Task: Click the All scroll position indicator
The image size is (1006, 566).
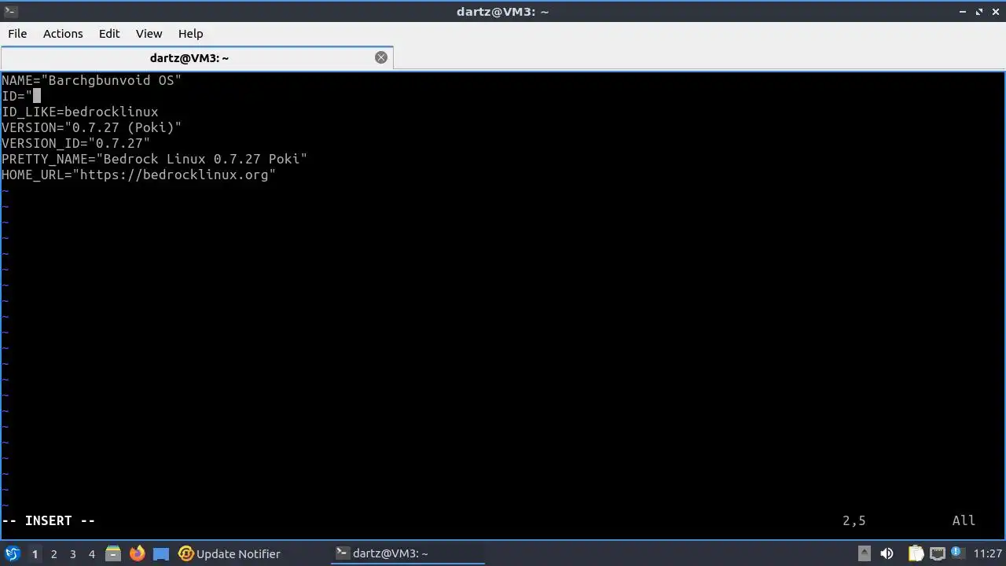Action: click(964, 520)
